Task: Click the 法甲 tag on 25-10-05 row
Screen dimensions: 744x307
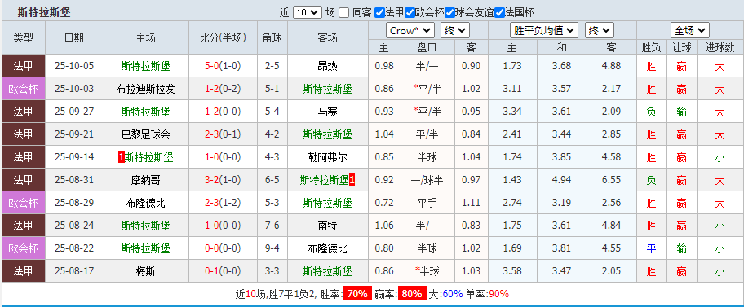Action: [23, 66]
